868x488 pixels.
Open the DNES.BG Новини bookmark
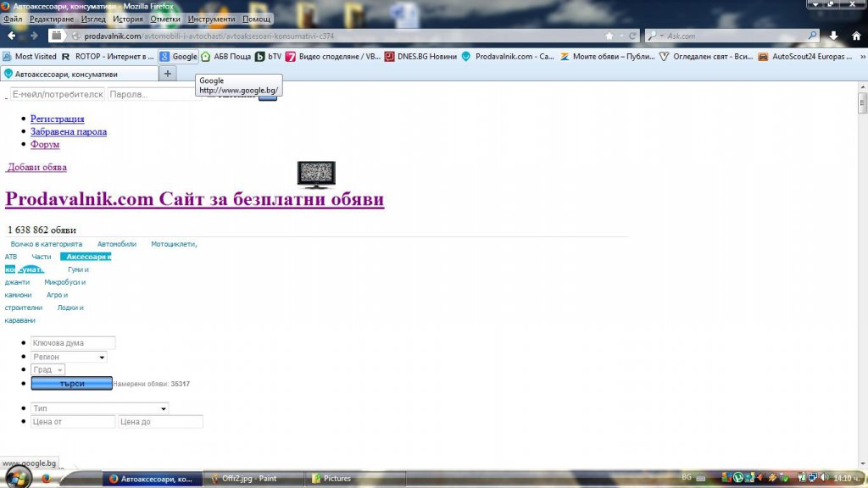click(420, 57)
